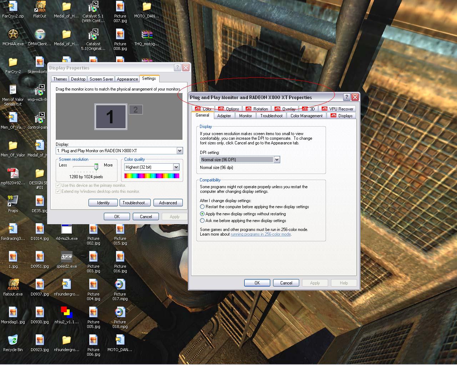Open the ATI VPU Recover tab
This screenshot has width=457, height=365.
[337, 109]
